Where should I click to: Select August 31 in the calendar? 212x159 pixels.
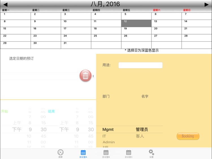[76, 45]
